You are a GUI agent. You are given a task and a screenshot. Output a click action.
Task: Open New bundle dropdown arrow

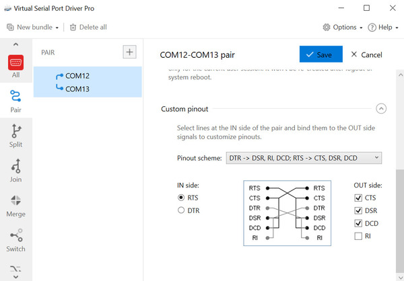tap(57, 28)
